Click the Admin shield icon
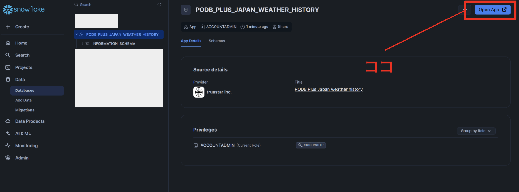 point(8,158)
